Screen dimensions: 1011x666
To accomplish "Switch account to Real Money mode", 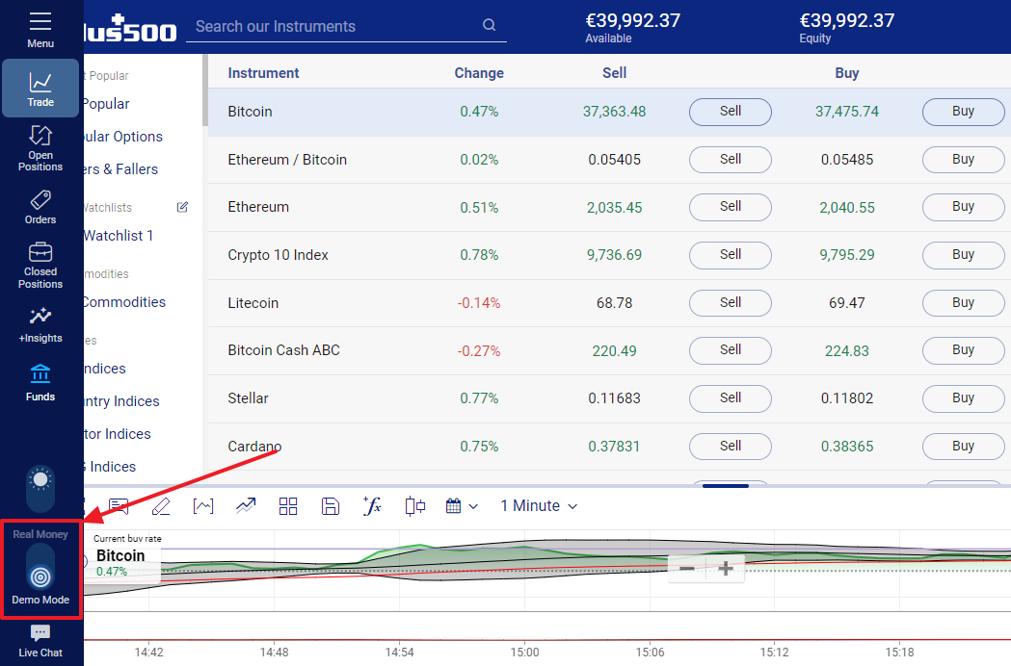I will pyautogui.click(x=40, y=534).
